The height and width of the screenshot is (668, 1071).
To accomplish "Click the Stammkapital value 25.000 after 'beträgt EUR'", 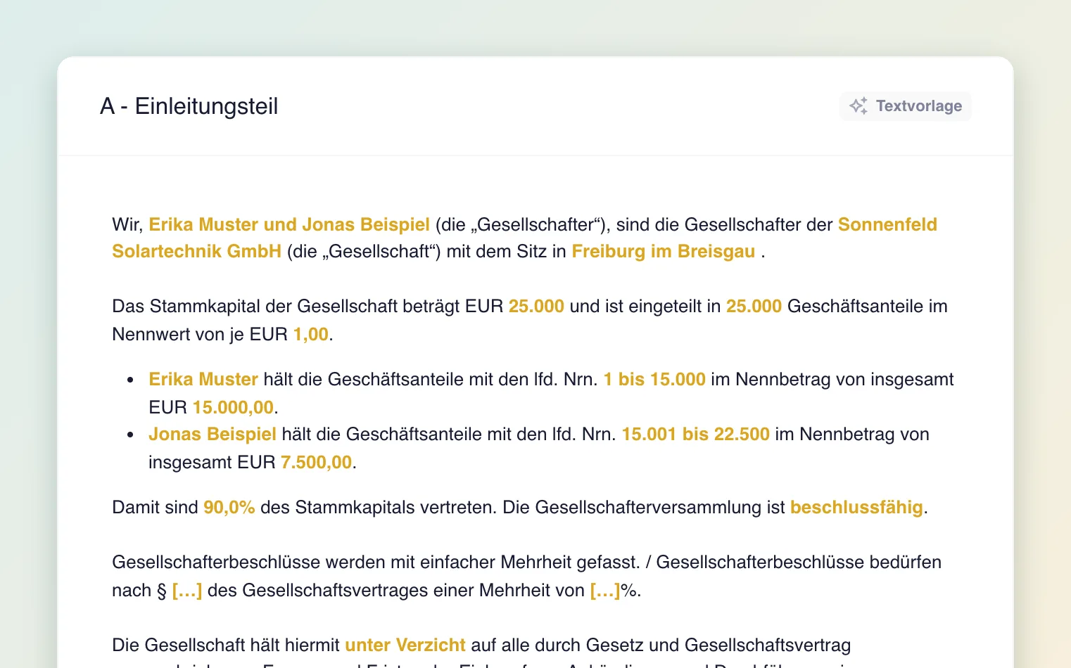I will click(x=536, y=307).
